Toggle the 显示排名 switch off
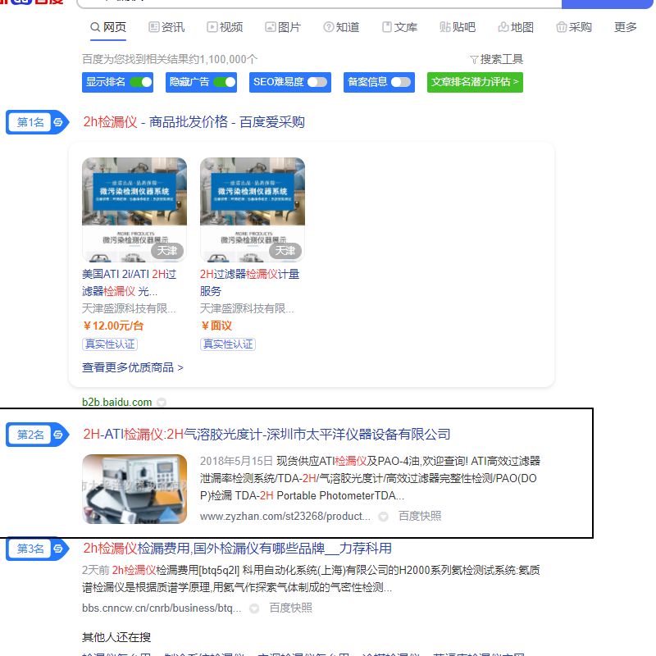656x656 pixels. coord(140,82)
